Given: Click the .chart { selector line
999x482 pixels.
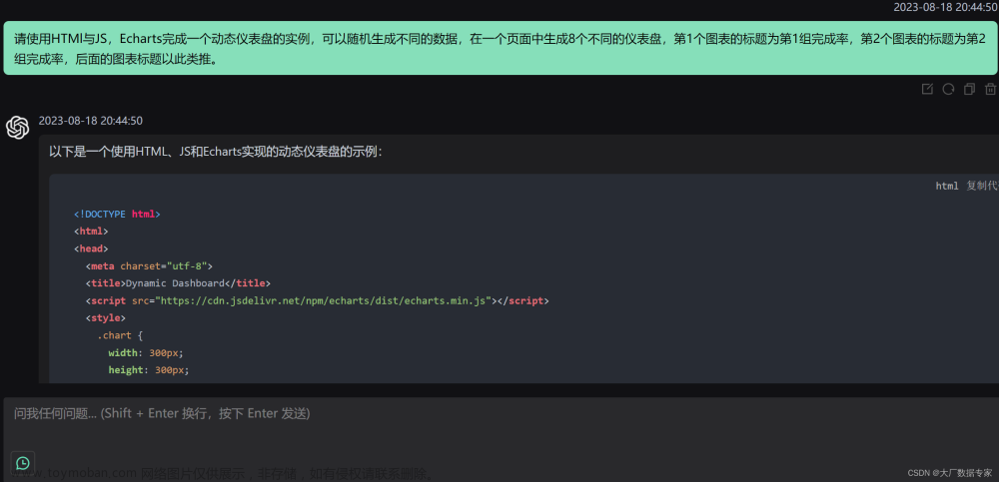Looking at the screenshot, I should 121,335.
